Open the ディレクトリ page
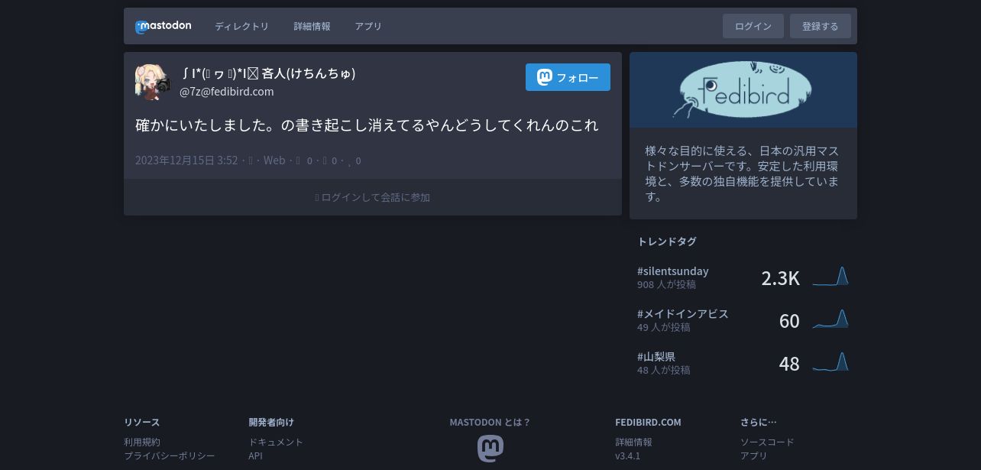The width and height of the screenshot is (981, 470). coord(241,26)
